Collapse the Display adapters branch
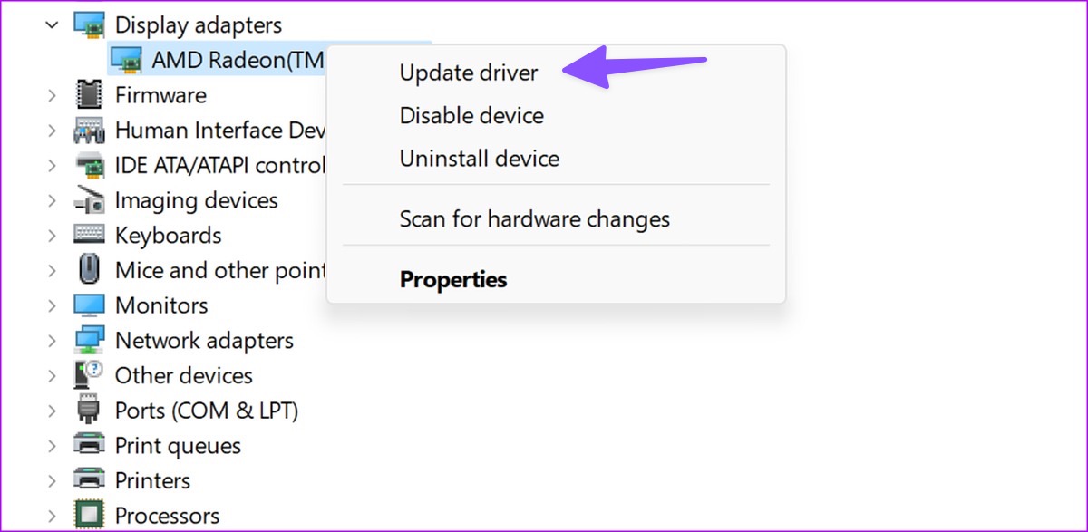 [x=52, y=24]
